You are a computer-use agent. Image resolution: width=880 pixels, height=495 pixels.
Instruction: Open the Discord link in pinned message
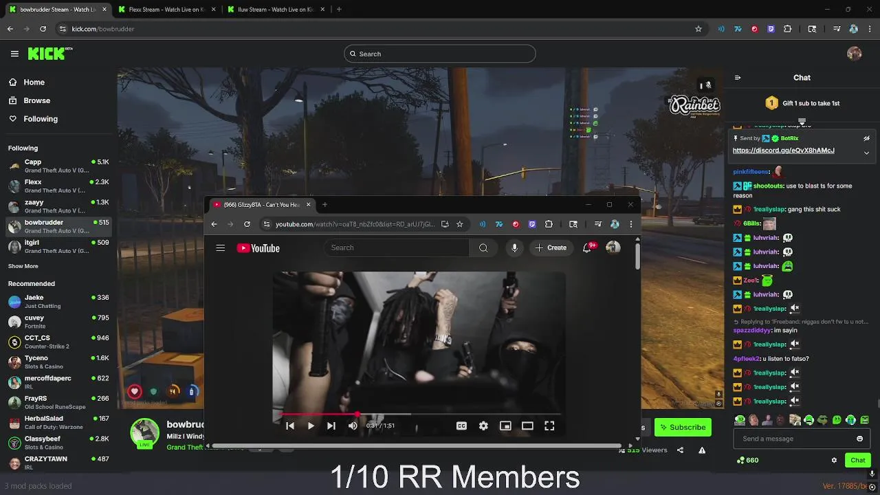784,151
